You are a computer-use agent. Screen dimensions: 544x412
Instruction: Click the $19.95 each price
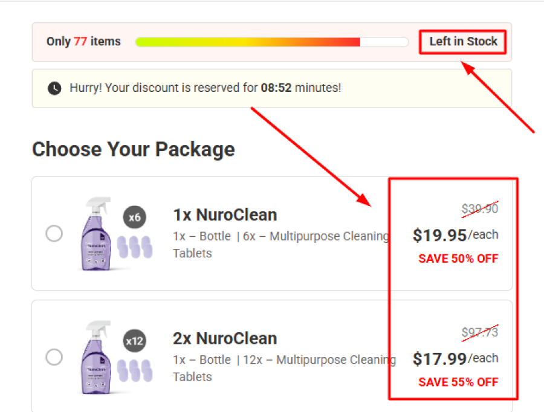pyautogui.click(x=455, y=235)
